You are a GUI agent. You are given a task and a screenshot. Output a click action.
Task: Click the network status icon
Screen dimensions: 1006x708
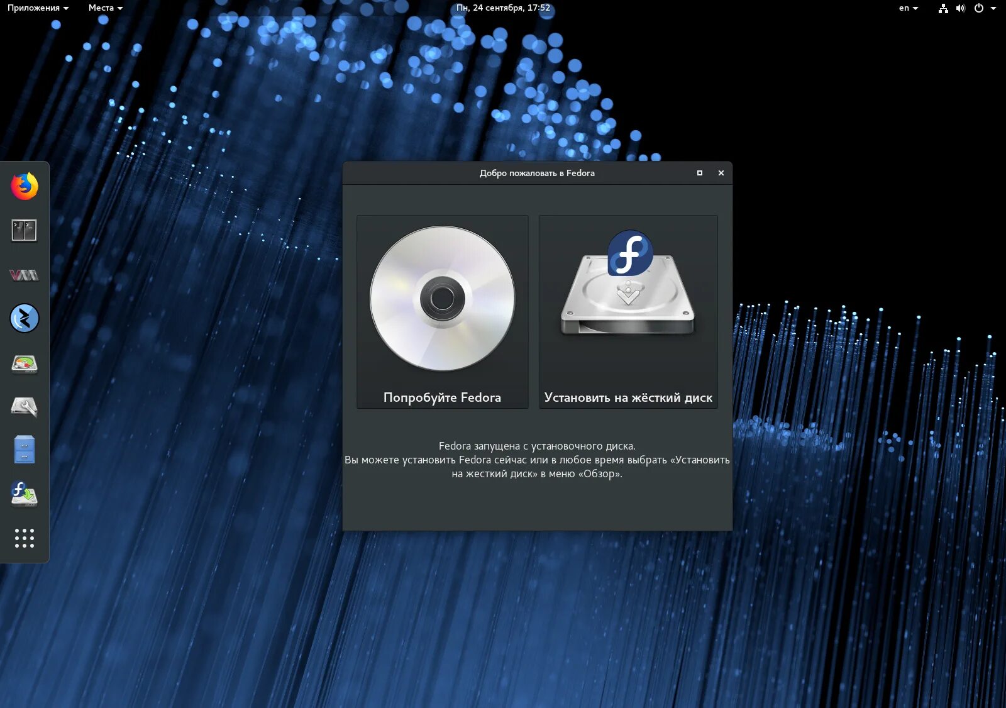(x=943, y=8)
